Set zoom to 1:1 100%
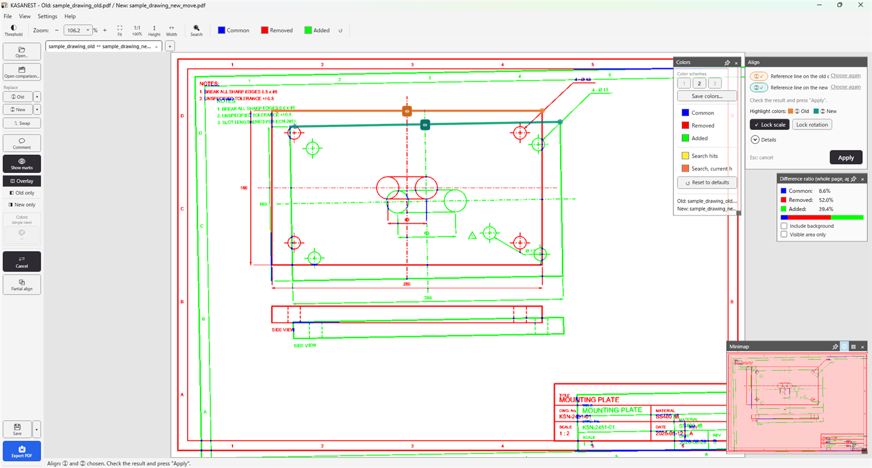The image size is (872, 468). [137, 30]
